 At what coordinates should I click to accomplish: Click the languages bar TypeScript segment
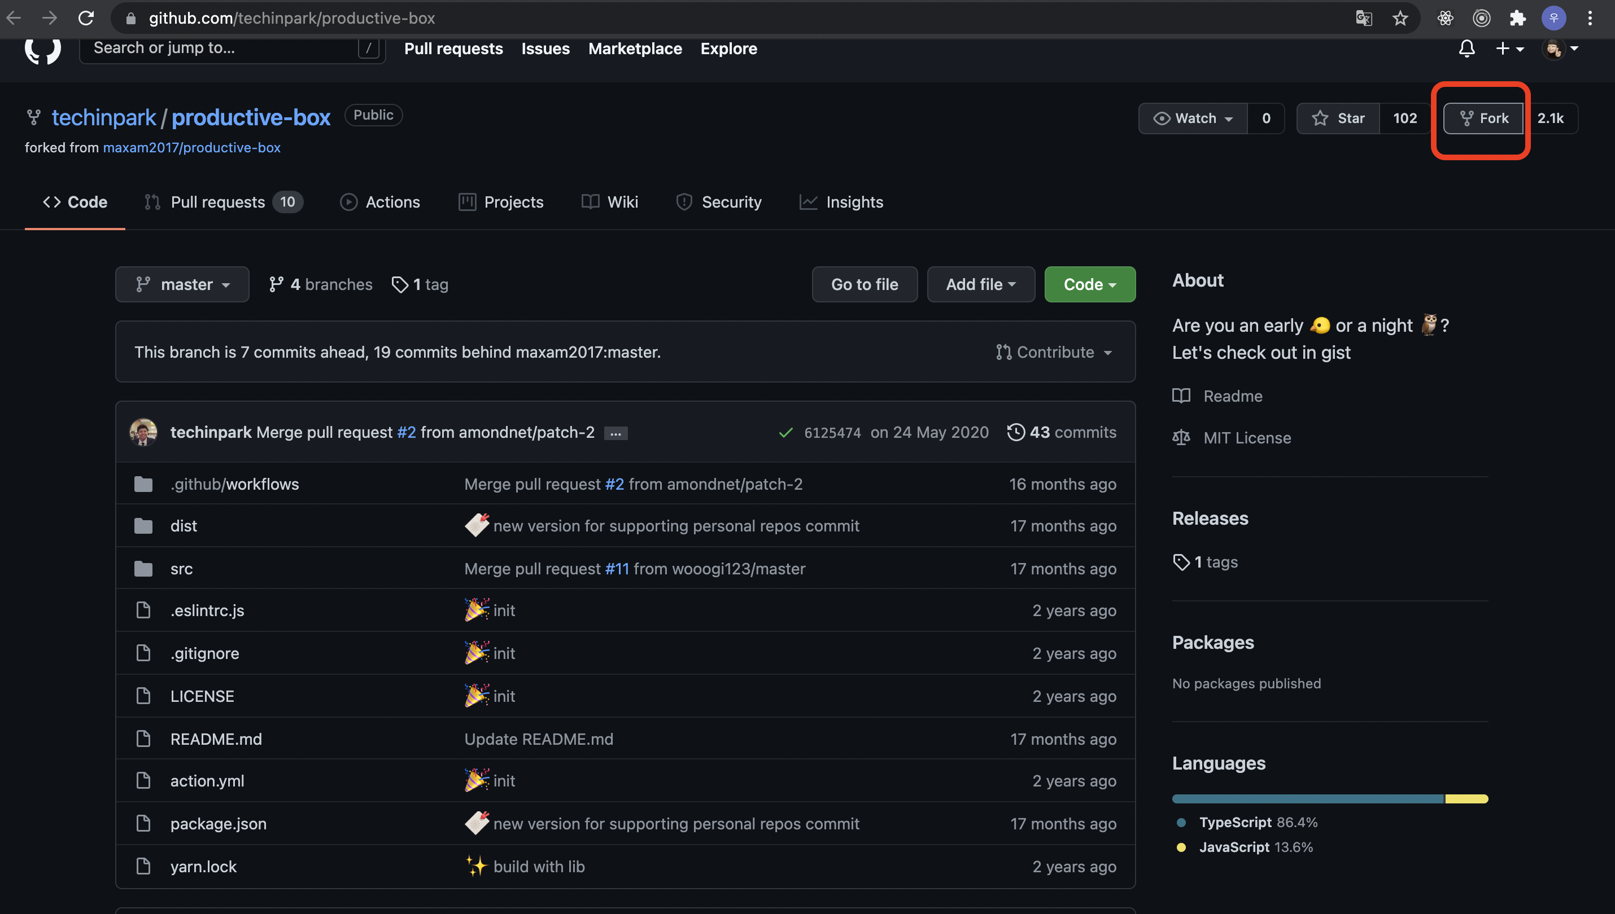point(1307,798)
